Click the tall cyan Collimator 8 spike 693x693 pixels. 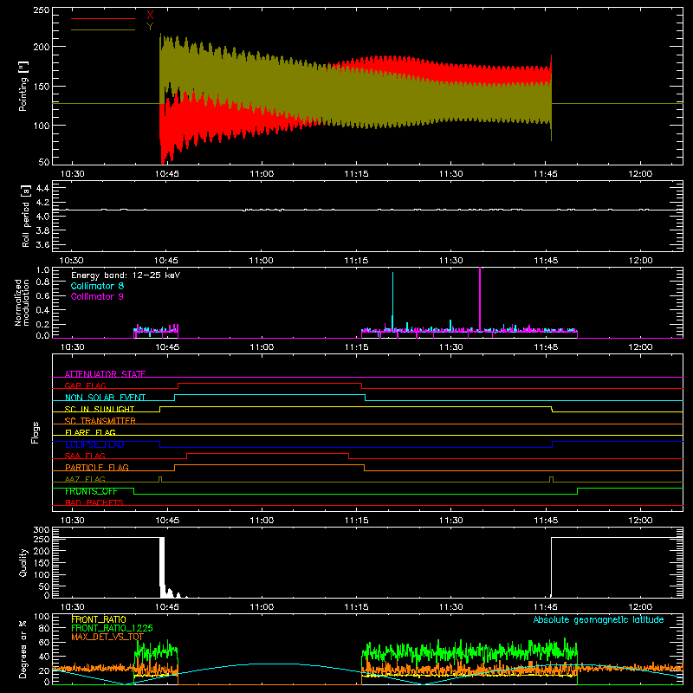[392, 301]
